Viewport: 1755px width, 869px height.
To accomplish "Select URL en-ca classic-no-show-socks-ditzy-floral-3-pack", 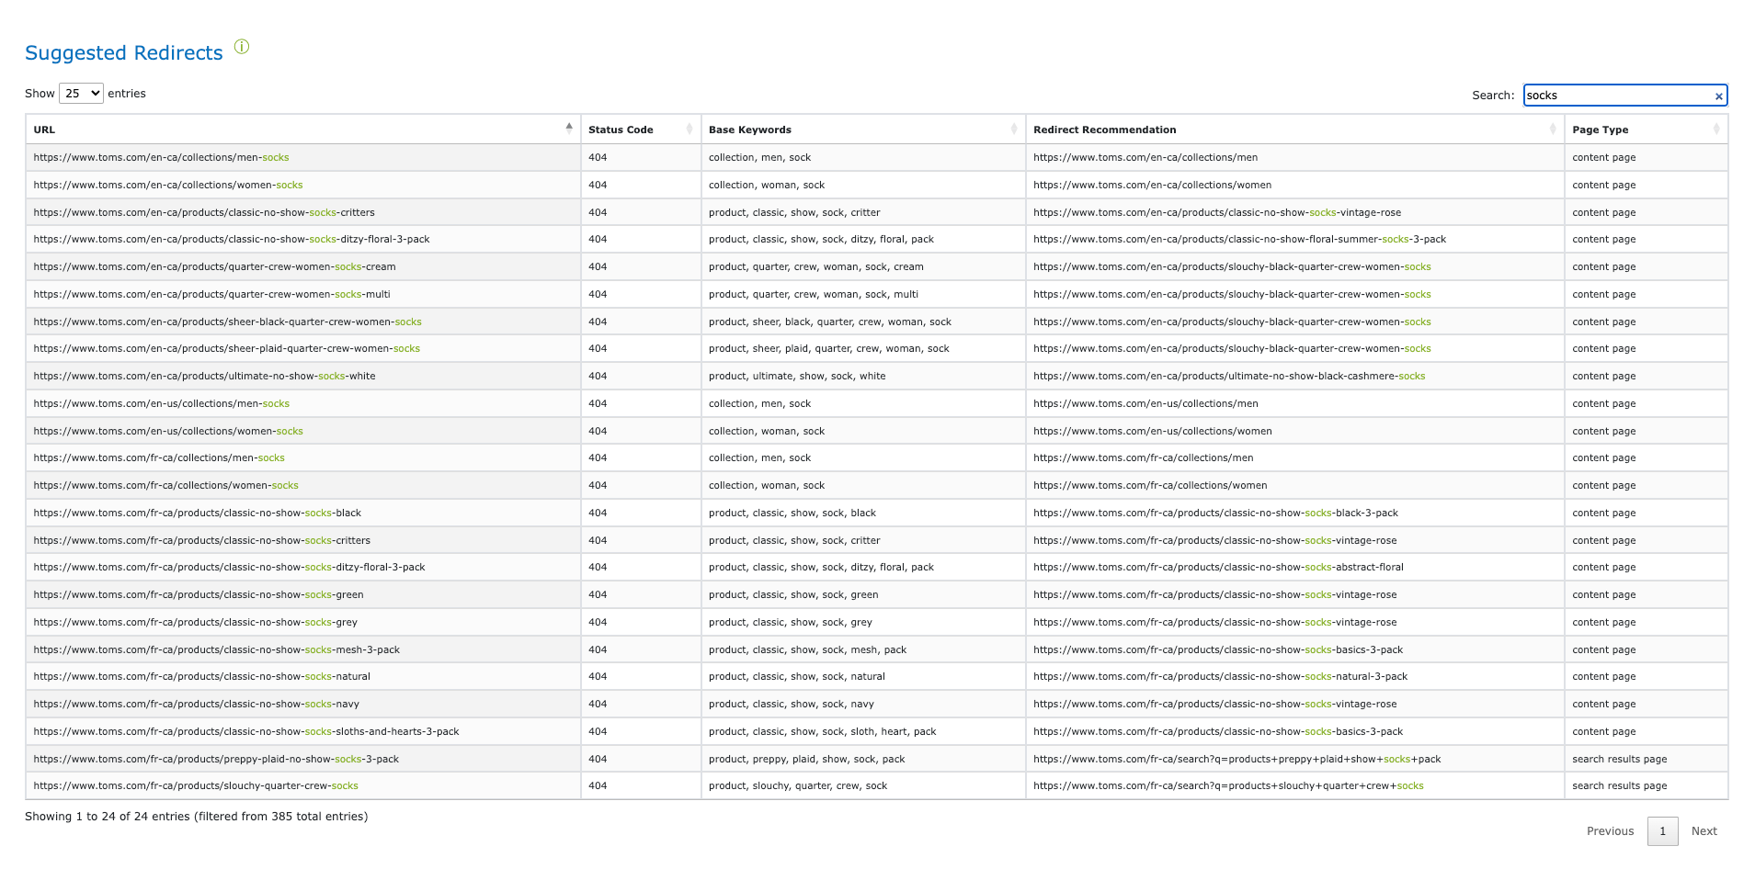I will (x=232, y=239).
